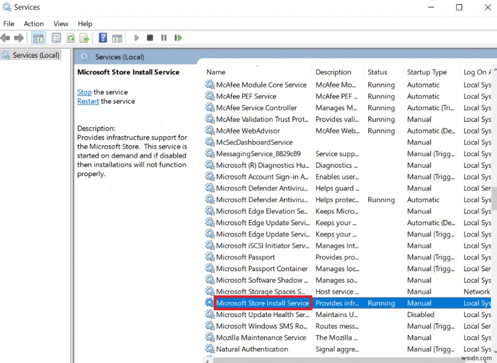Open Properties from the toolbar icon
The height and width of the screenshot is (363, 497).
[x=55, y=37]
